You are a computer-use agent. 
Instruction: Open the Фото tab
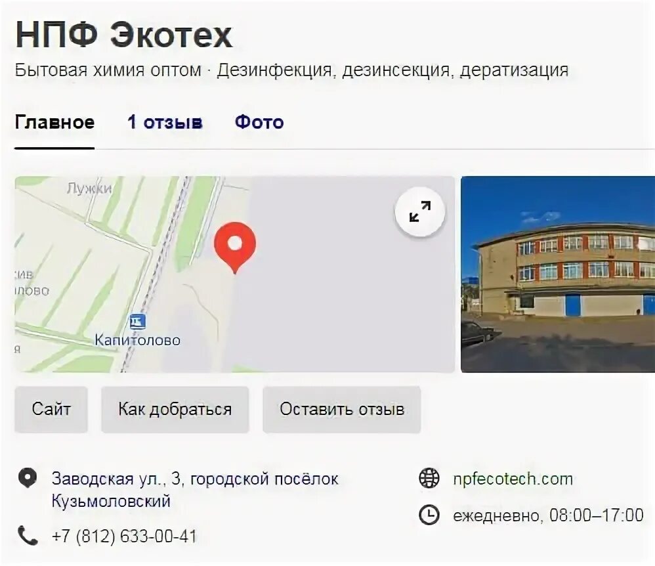259,123
